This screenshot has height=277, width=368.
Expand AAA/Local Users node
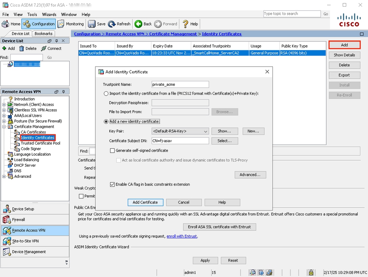[x=4, y=116]
